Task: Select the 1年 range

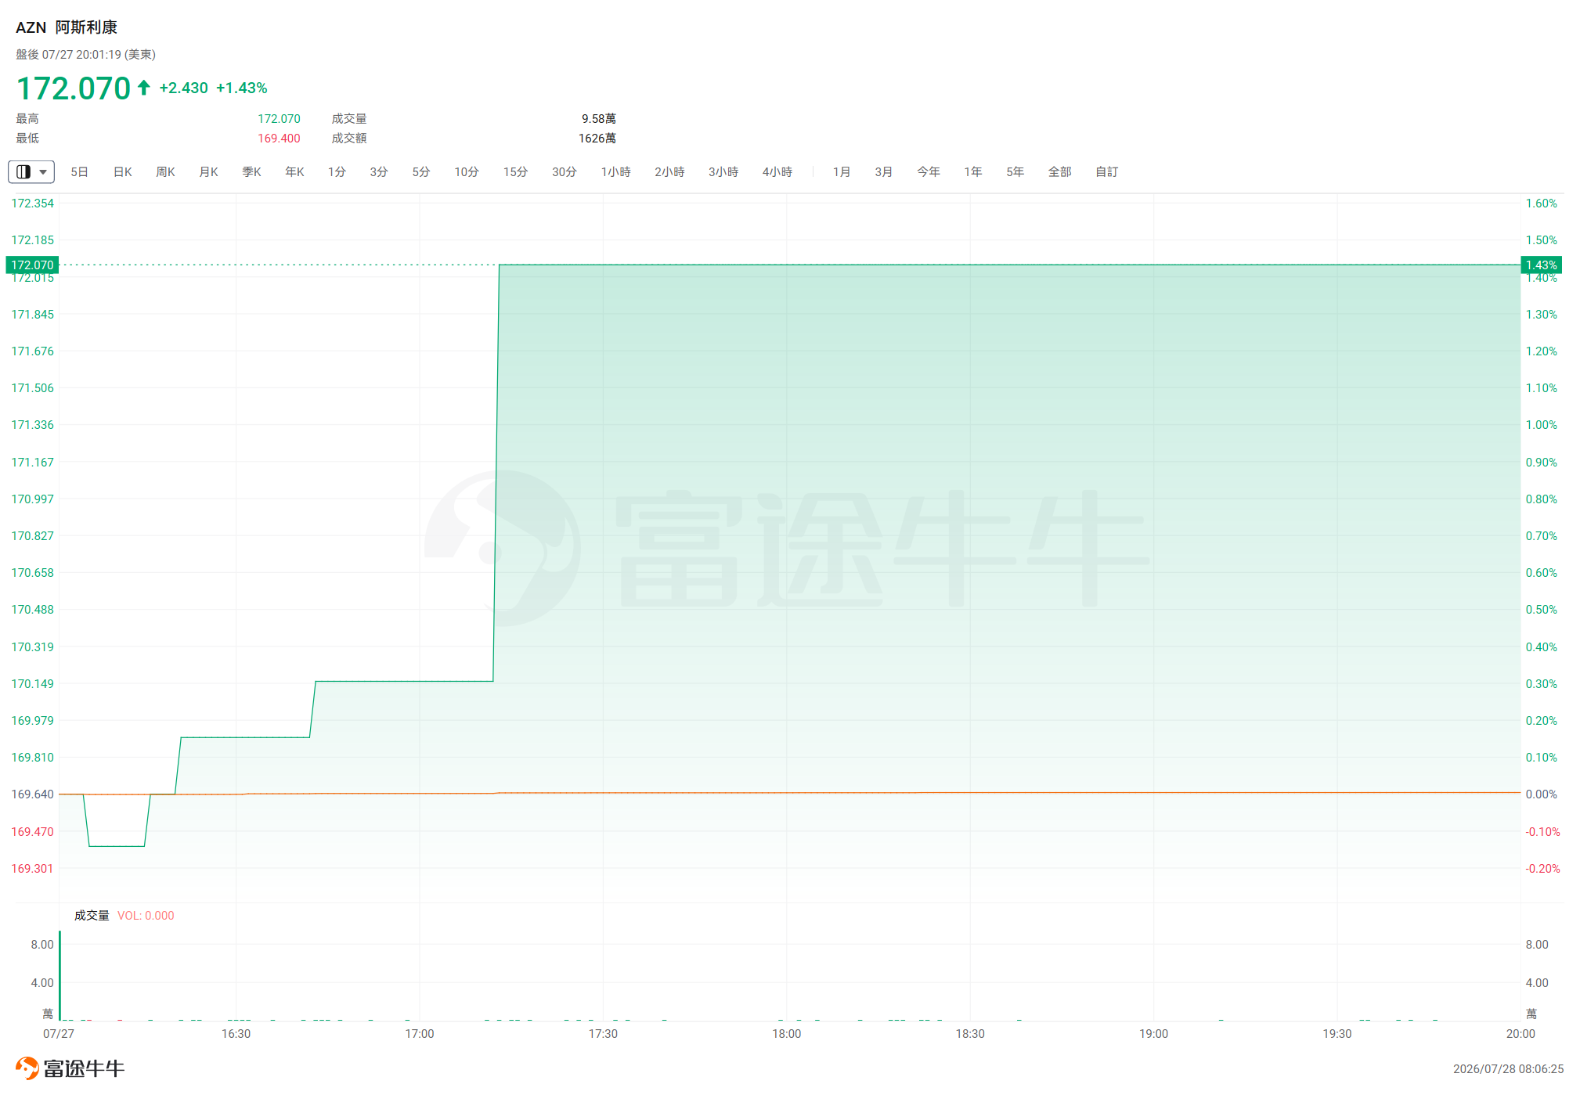Action: tap(973, 171)
